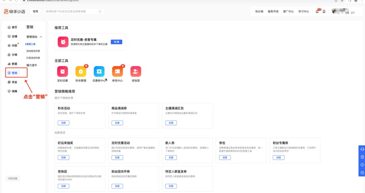Viewport: 365px width, 193px height.
Task: Click the notification bell icon
Action: 317,11
